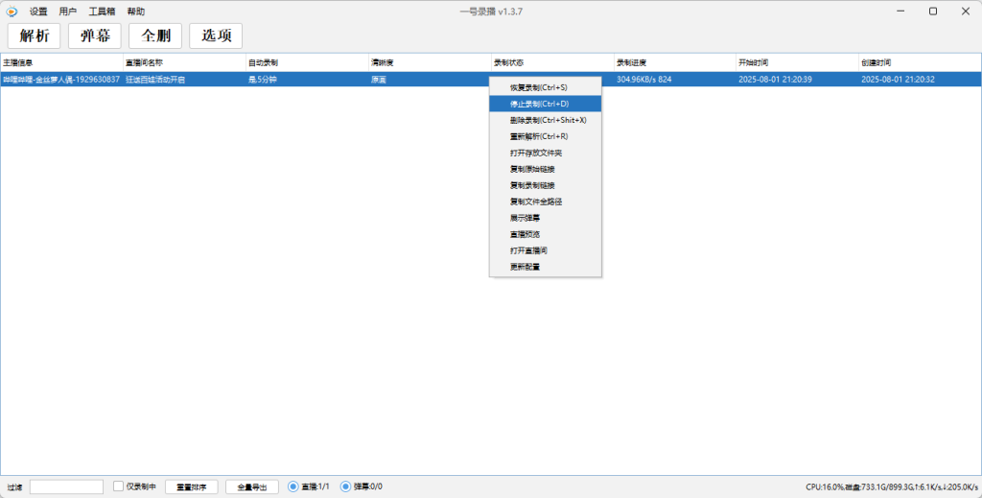Choose 恢复录制 from the context menu
The height and width of the screenshot is (498, 982).
pos(538,87)
